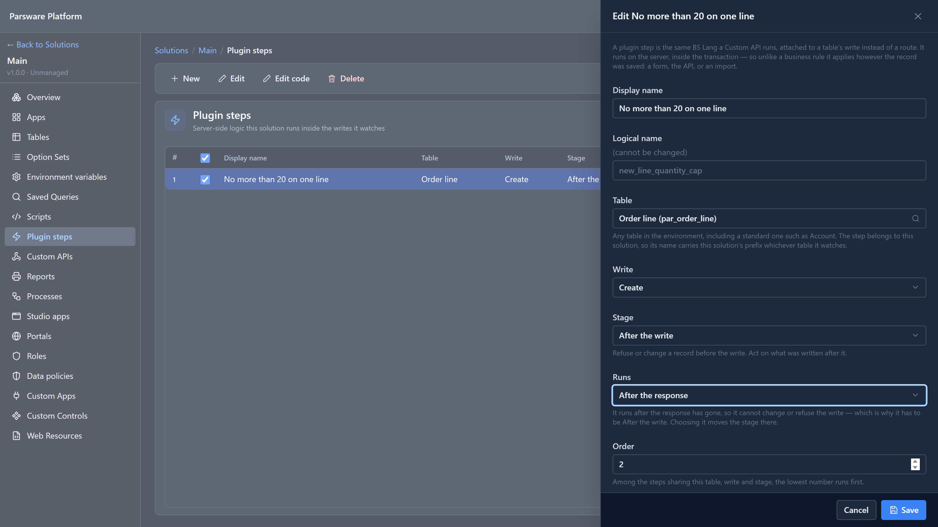Screen dimensions: 938x527
Task: Click the Overview sidebar icon
Action: (x=16, y=97)
